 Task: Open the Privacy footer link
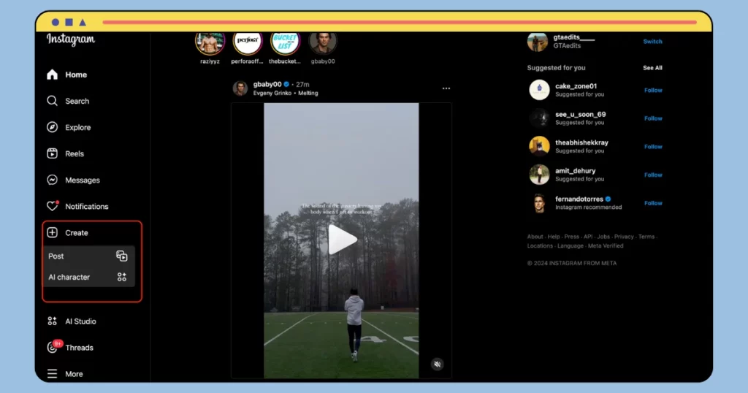click(624, 237)
